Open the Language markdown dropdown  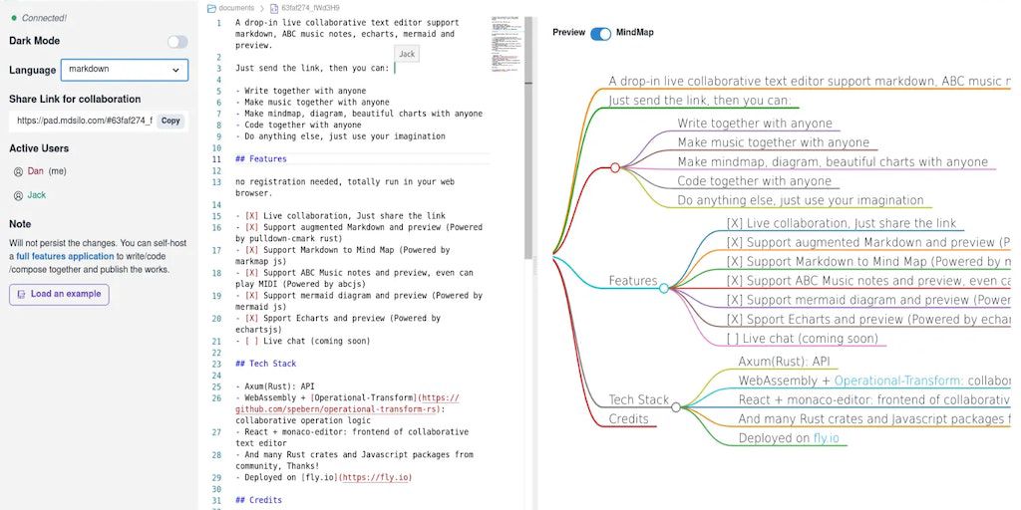[x=124, y=70]
